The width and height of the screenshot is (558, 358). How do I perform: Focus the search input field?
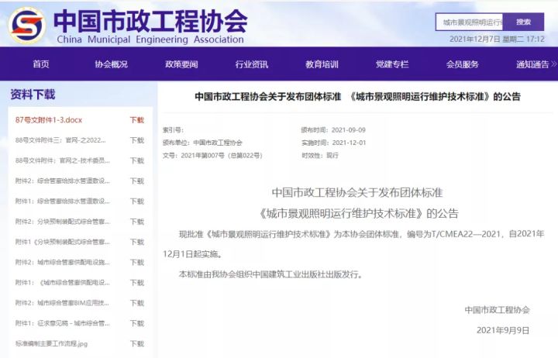[468, 22]
